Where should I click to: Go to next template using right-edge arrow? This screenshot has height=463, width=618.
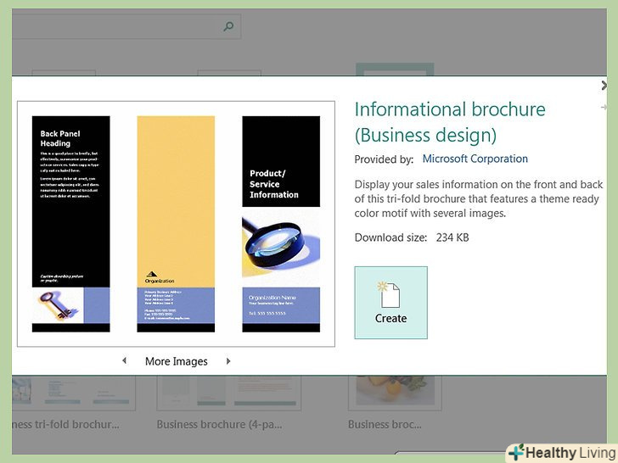point(604,108)
